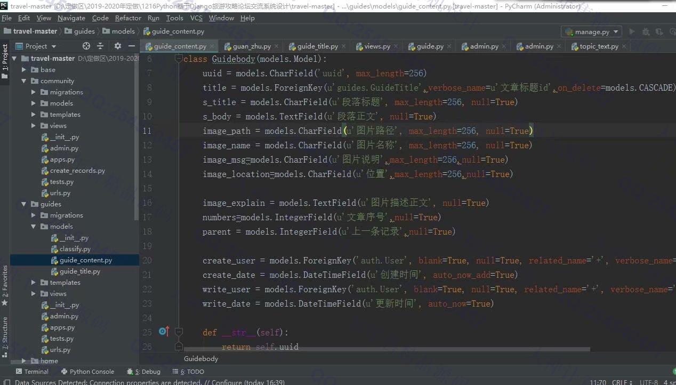Expand migrations folder under community
Viewport: 676px width, 385px height.
coord(34,92)
